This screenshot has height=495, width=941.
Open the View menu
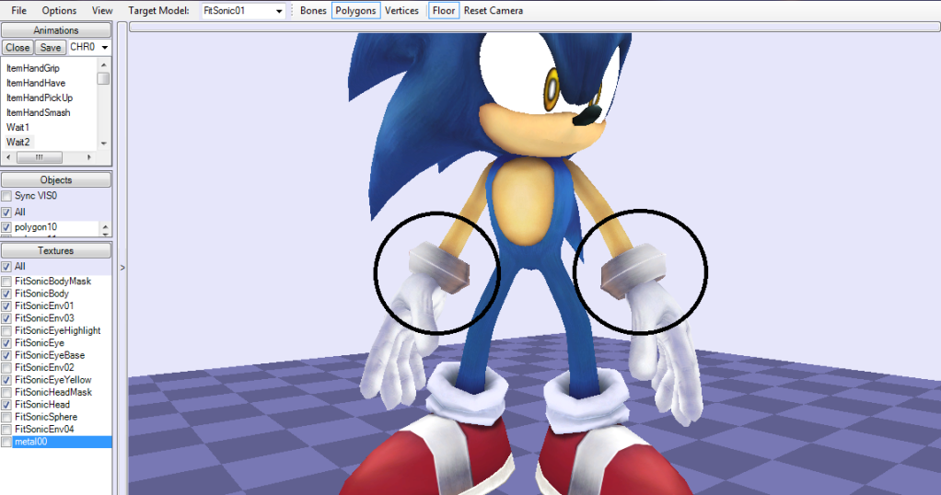102,11
